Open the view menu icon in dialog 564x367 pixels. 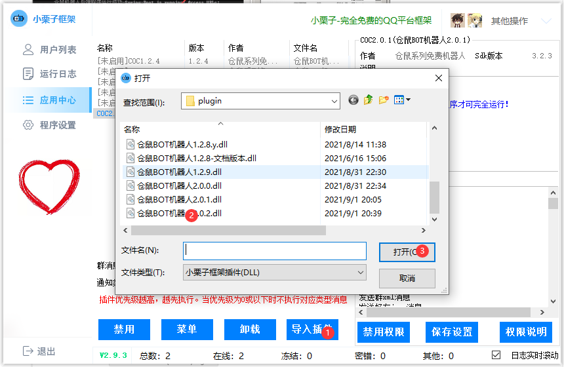(x=402, y=100)
